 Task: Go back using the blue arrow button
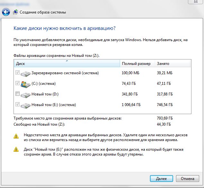[6, 12]
